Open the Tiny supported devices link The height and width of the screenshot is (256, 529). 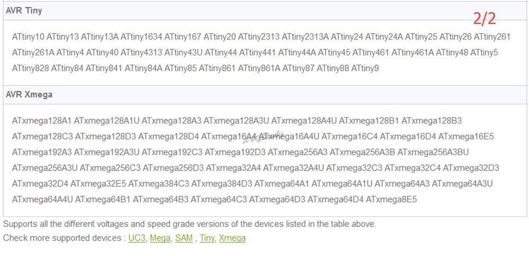[207, 238]
